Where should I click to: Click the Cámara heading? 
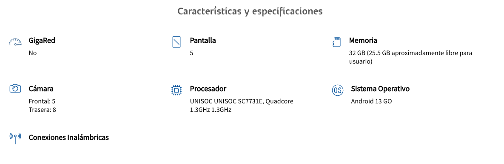(x=41, y=89)
